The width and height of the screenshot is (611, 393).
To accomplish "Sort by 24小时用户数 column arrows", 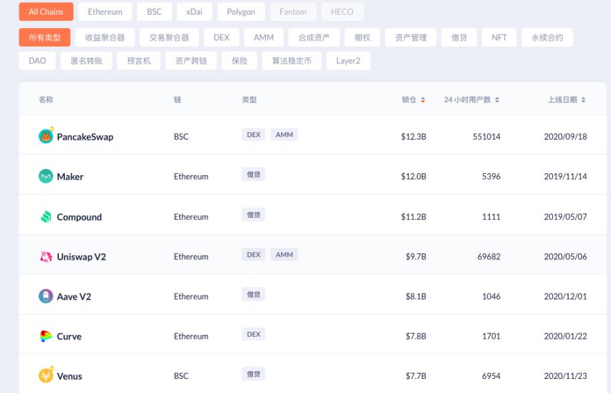I will [497, 100].
